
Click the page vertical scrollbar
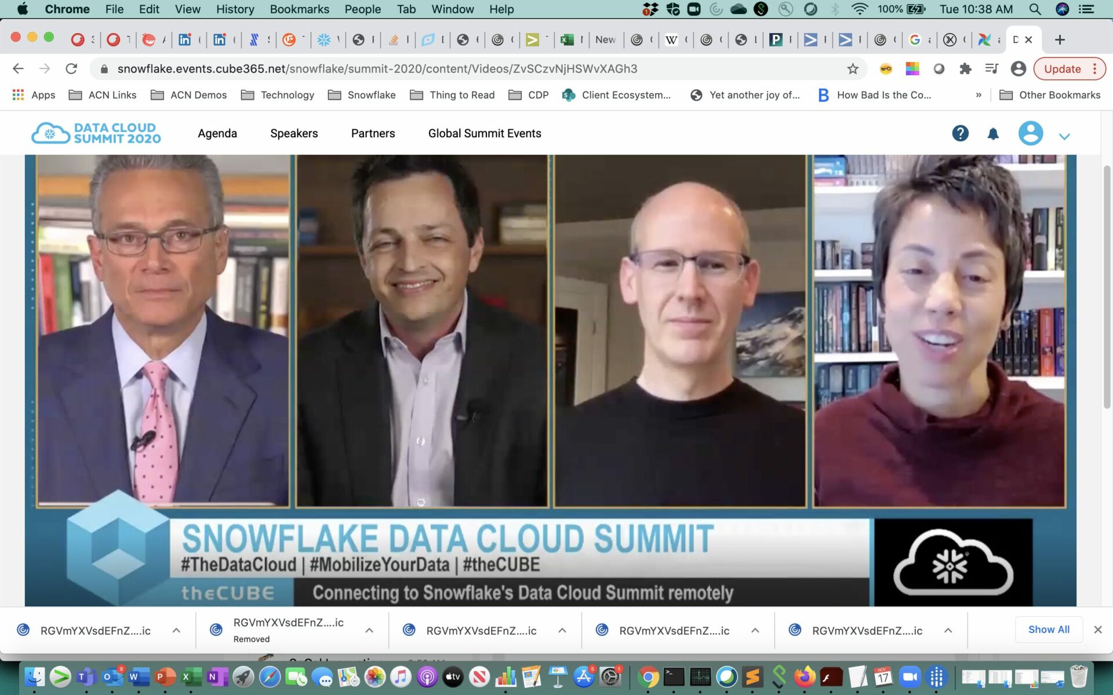pyautogui.click(x=1106, y=287)
